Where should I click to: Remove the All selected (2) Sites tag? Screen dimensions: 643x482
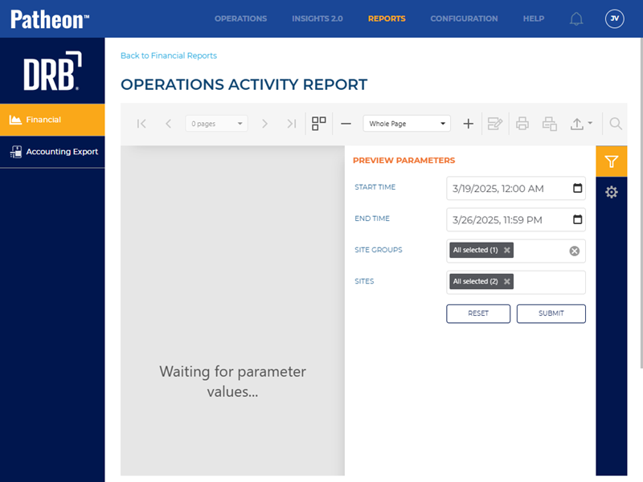(x=507, y=282)
